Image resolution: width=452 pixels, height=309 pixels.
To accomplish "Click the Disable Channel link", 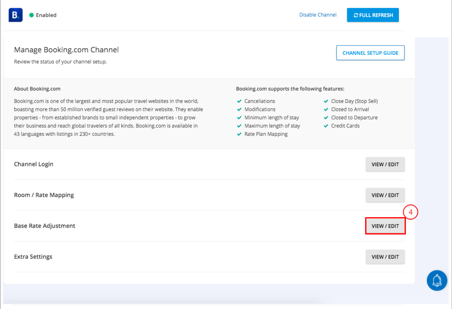I will coord(318,15).
